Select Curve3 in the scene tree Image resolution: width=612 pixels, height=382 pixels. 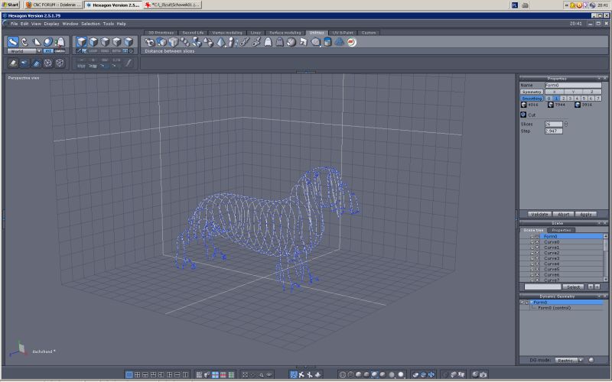pos(552,258)
